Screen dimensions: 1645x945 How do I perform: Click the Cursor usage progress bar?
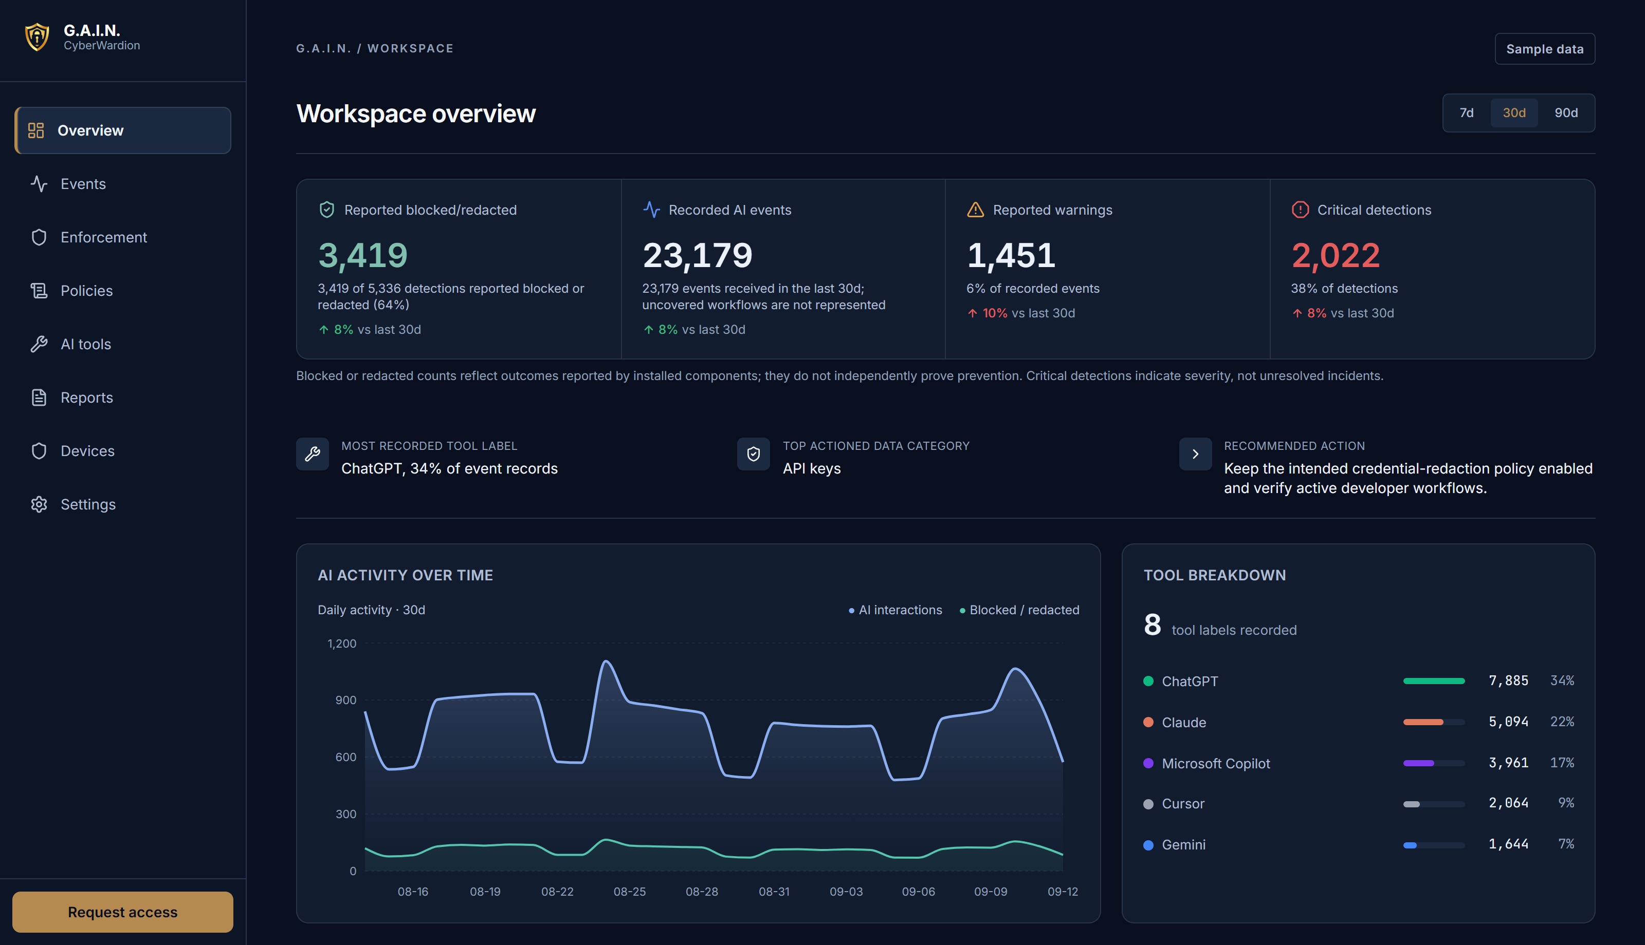click(x=1434, y=804)
